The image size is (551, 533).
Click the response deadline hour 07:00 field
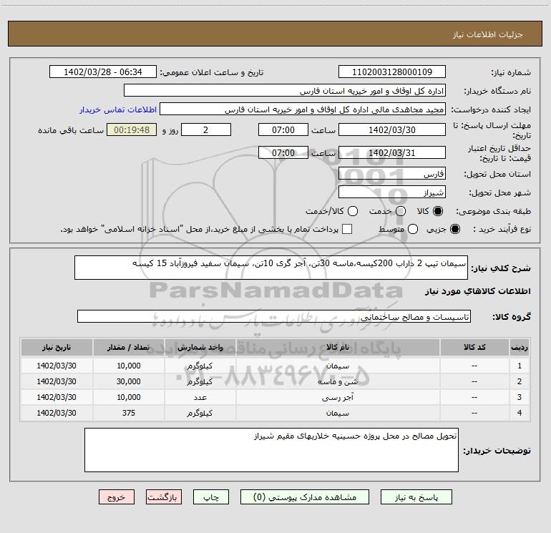(x=283, y=129)
